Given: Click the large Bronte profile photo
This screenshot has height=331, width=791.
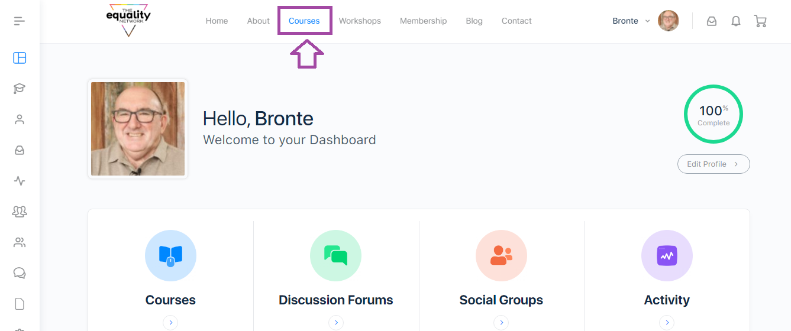Looking at the screenshot, I should click(x=138, y=129).
